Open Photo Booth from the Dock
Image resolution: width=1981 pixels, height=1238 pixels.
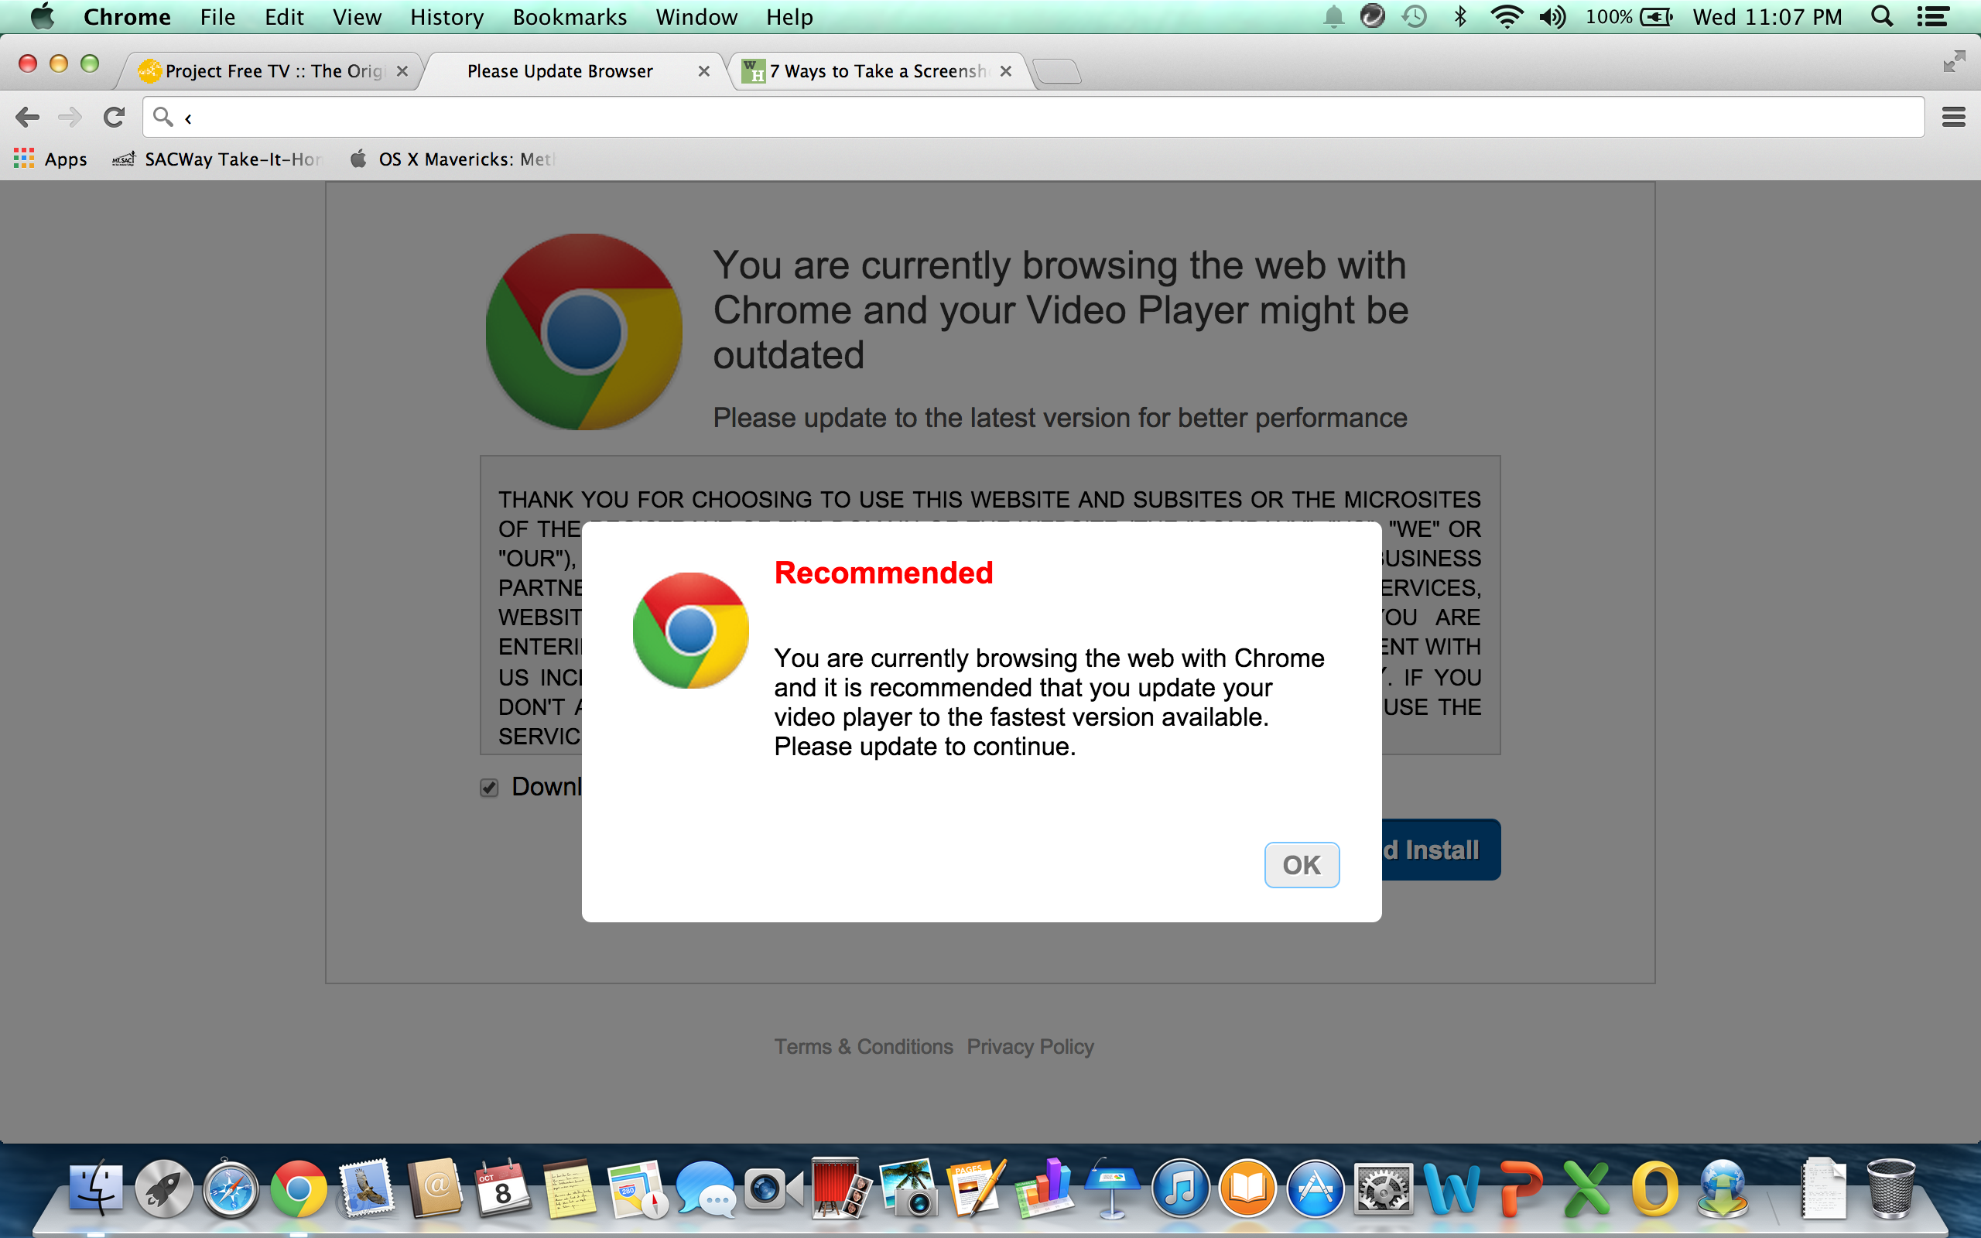(840, 1187)
